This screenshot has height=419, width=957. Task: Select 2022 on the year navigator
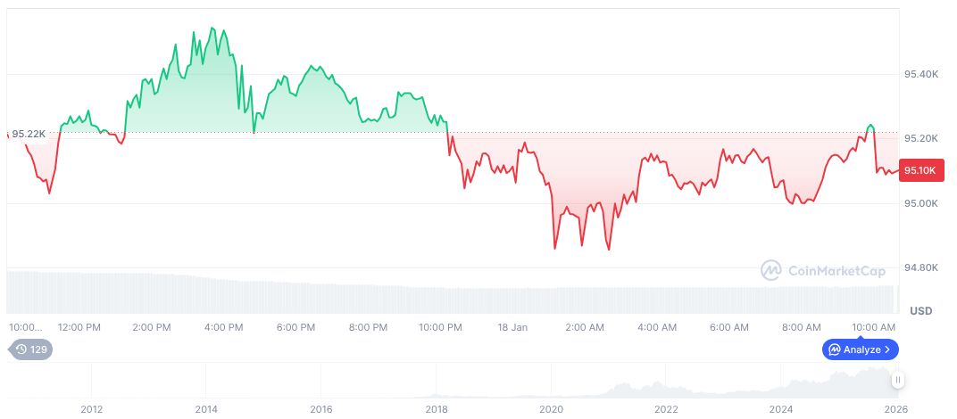pyautogui.click(x=666, y=409)
